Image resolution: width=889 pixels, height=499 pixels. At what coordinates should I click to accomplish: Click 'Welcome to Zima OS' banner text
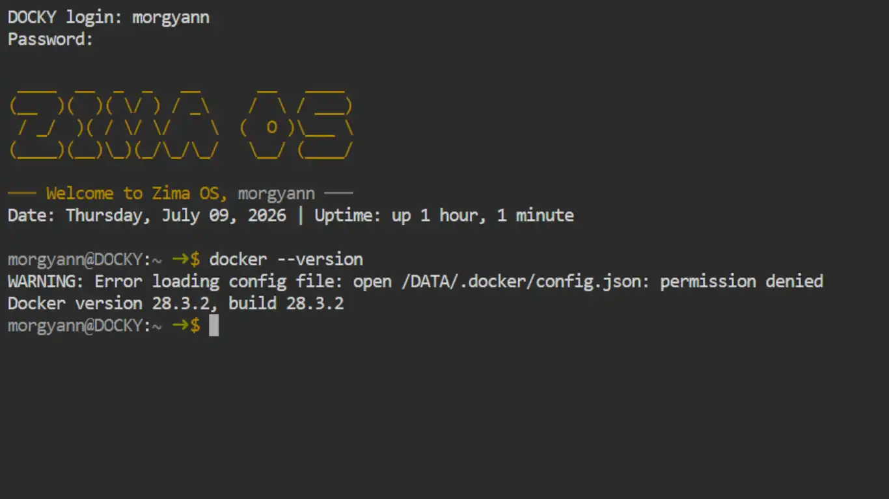pos(136,193)
